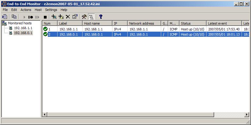Select the Monitored hosts tree root
The height and width of the screenshot is (125, 251).
coord(20,23)
